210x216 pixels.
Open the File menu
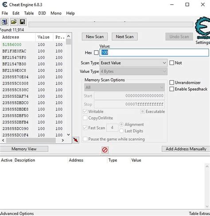tap(5, 13)
